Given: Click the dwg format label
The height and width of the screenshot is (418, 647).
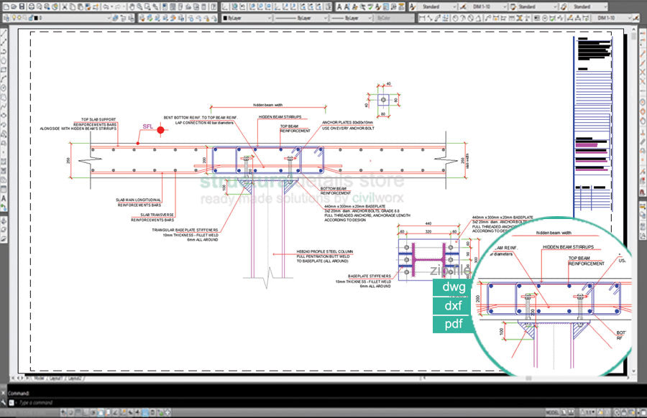Looking at the screenshot, I should pyautogui.click(x=454, y=287).
